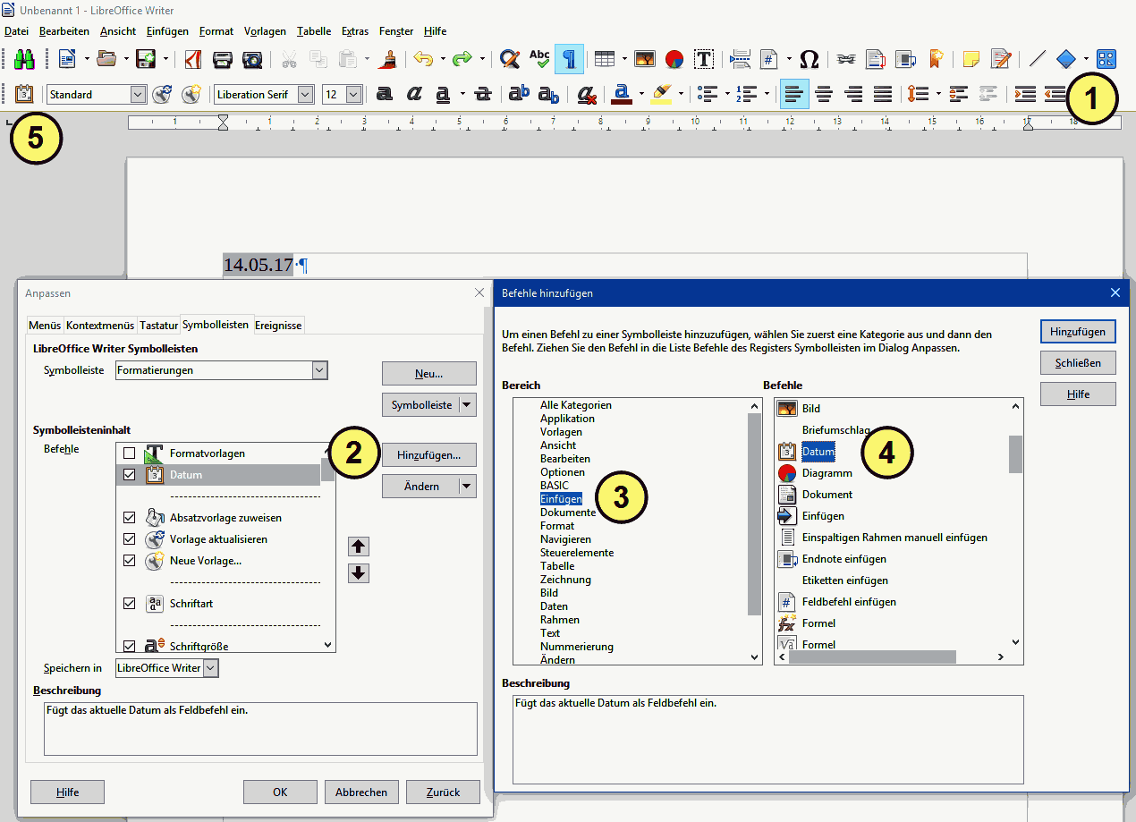Click the Undo arrow icon
This screenshot has width=1136, height=822.
click(x=422, y=59)
